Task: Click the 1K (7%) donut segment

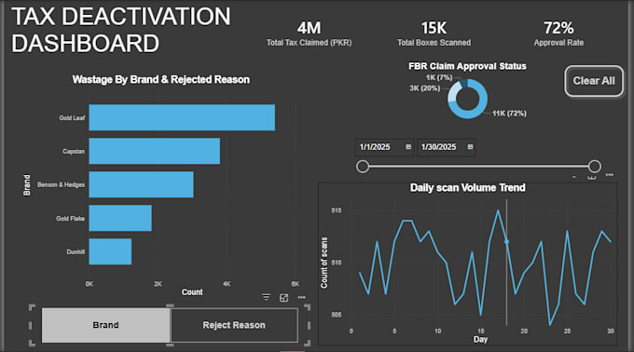Action: point(463,83)
